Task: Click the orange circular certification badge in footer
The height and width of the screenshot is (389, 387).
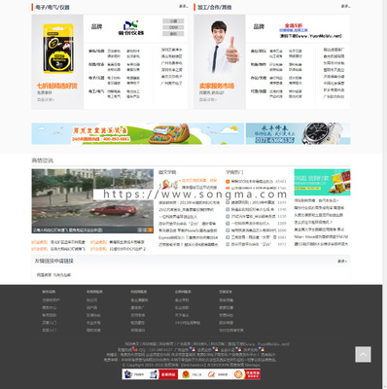Action: (238, 374)
